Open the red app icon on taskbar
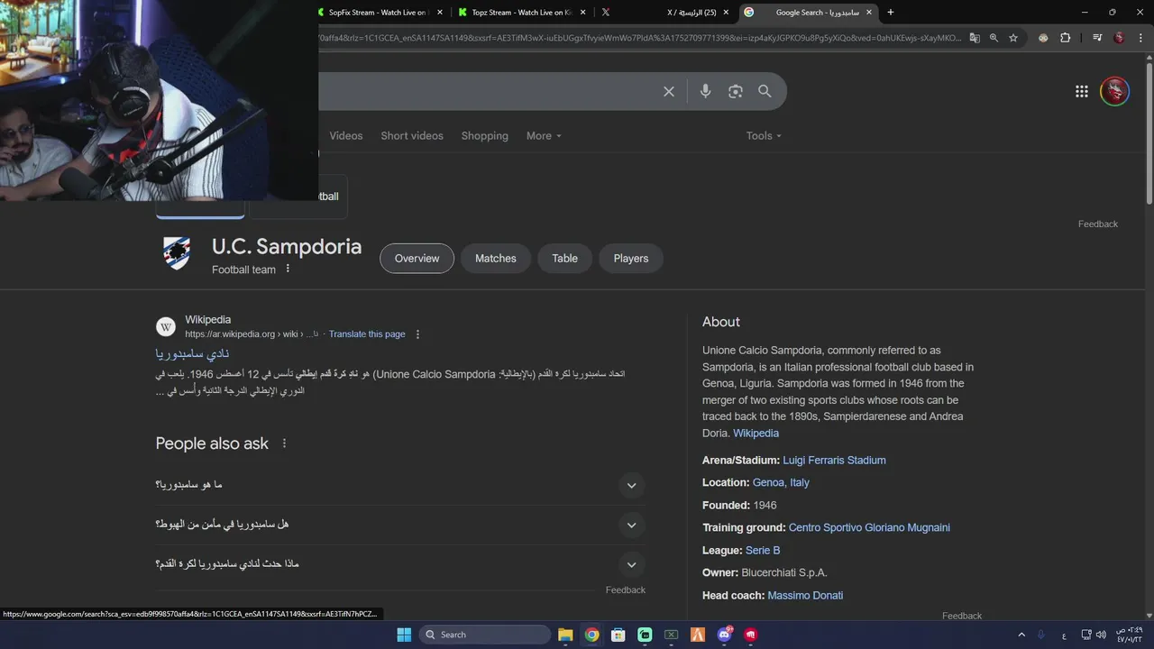Image resolution: width=1154 pixels, height=649 pixels. pos(750,635)
